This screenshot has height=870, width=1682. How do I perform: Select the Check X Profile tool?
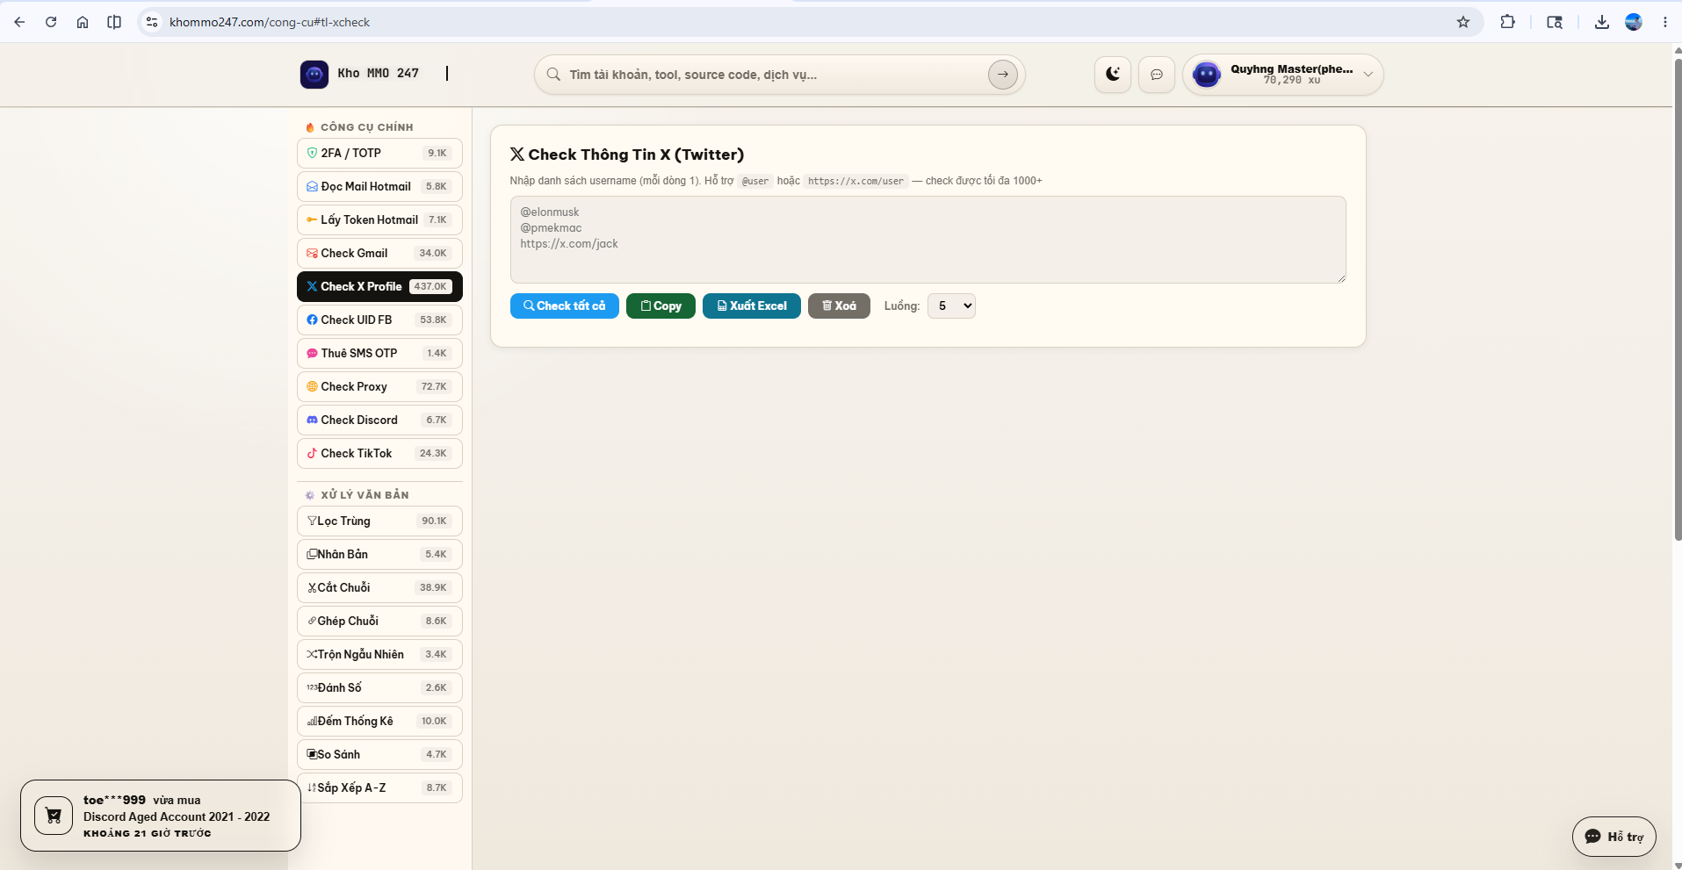click(379, 286)
